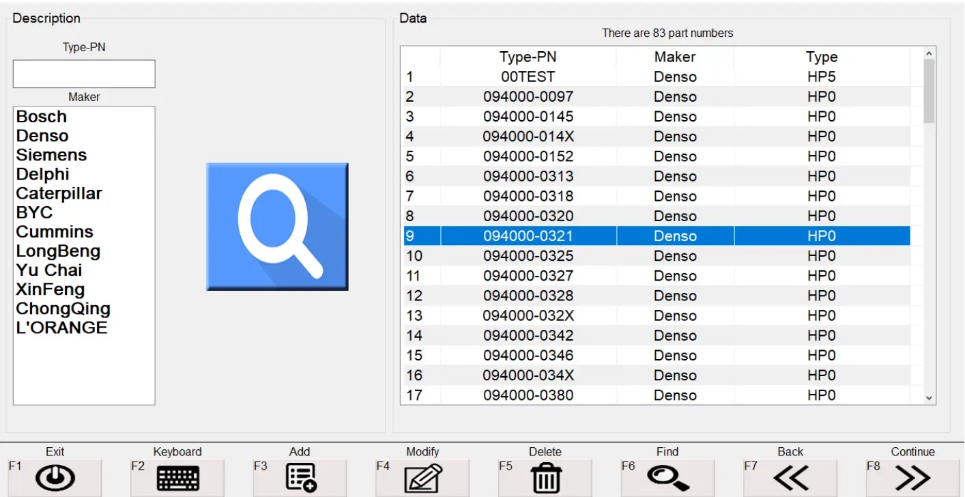
Task: Select the row for part 00TEST
Action: (x=528, y=76)
